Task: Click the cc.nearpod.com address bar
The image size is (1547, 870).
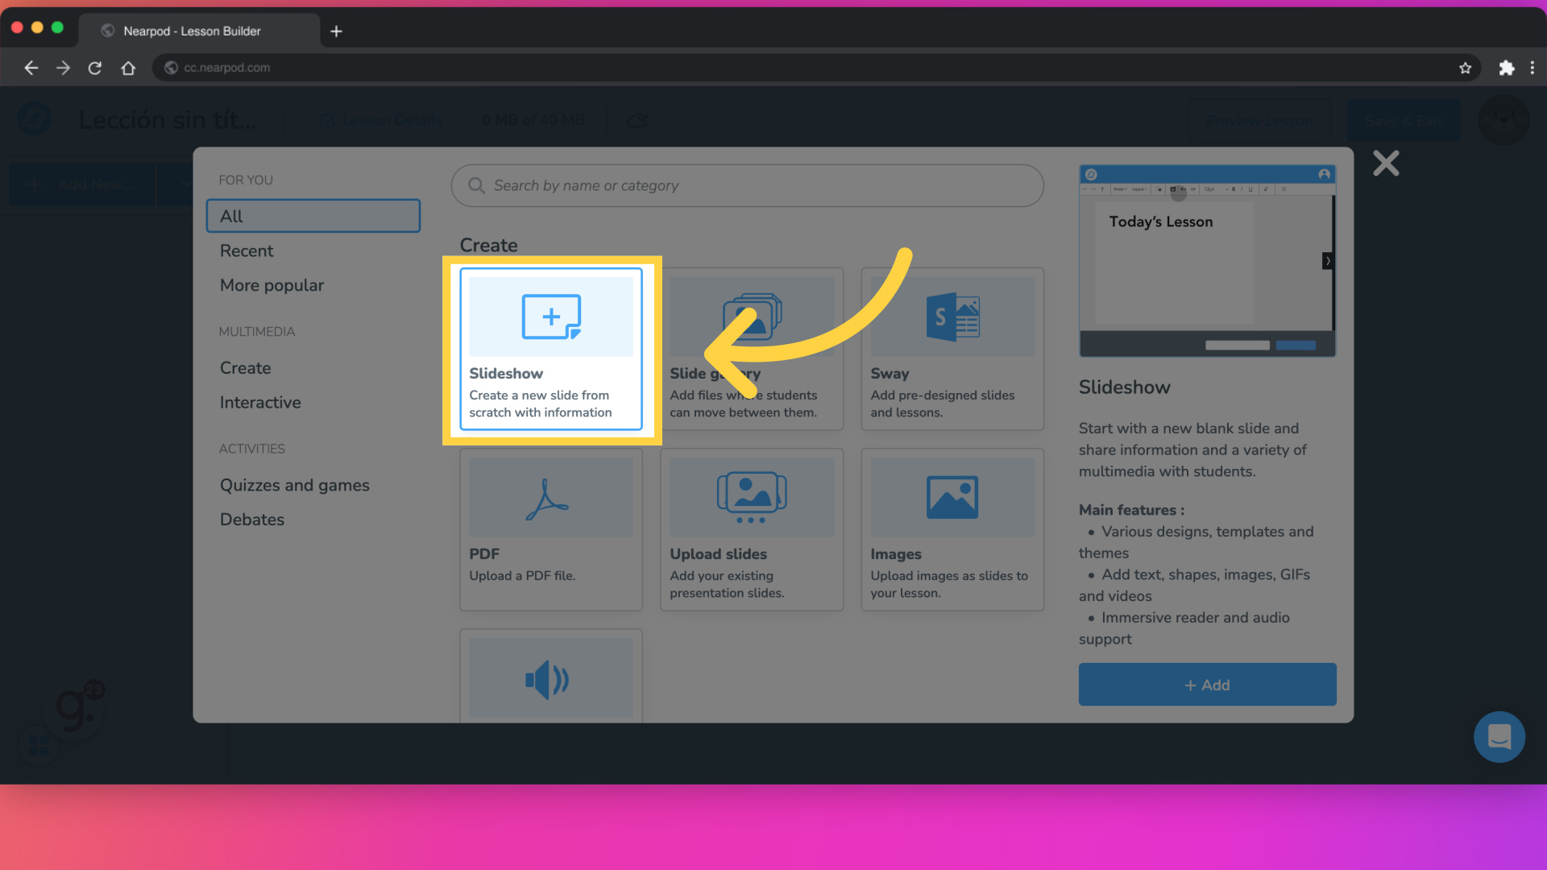Action: [x=816, y=68]
